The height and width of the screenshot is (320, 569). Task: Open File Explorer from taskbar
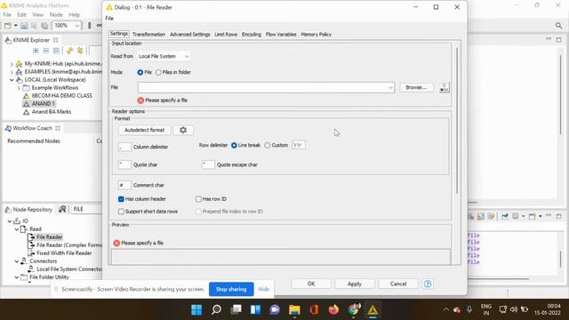click(x=294, y=309)
